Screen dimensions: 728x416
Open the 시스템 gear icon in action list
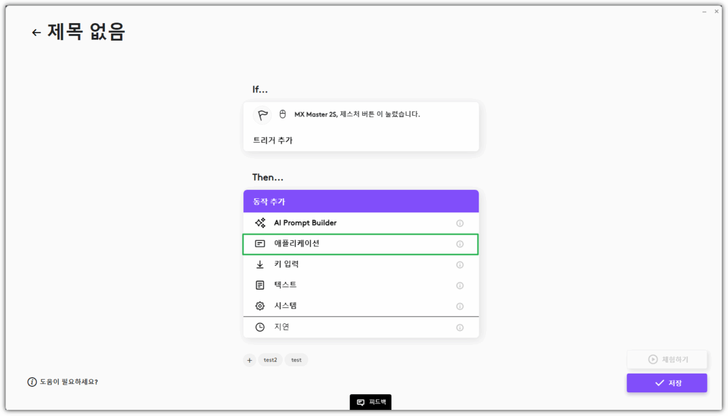click(x=260, y=306)
